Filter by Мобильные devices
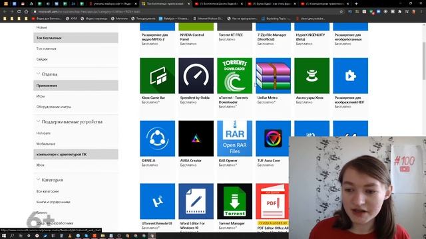This screenshot has width=426, height=239. click(46, 143)
